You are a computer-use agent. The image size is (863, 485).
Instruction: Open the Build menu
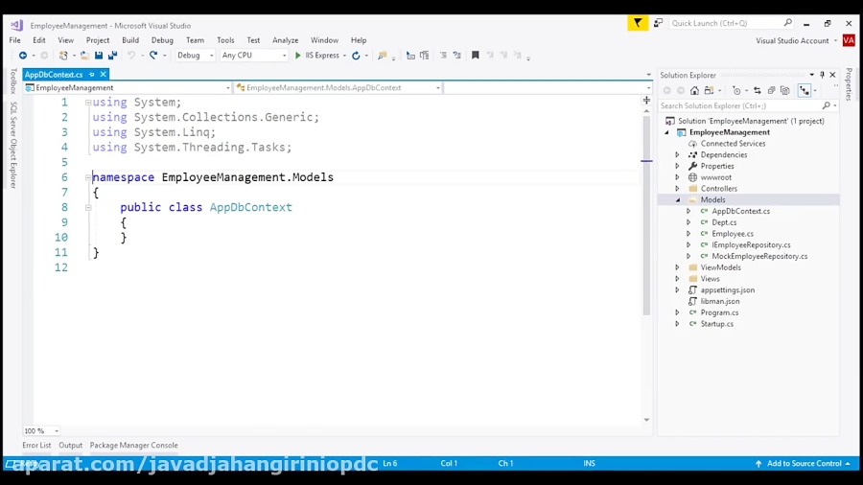[x=130, y=40]
